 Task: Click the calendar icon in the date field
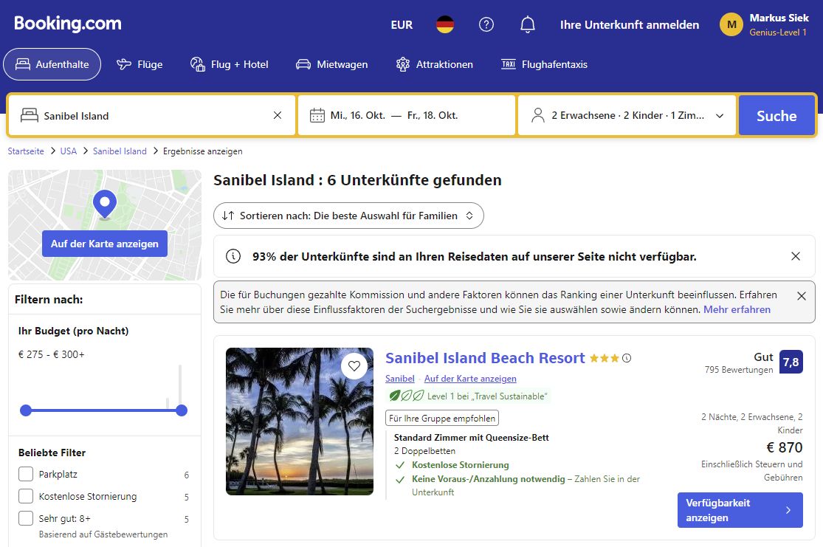[317, 115]
